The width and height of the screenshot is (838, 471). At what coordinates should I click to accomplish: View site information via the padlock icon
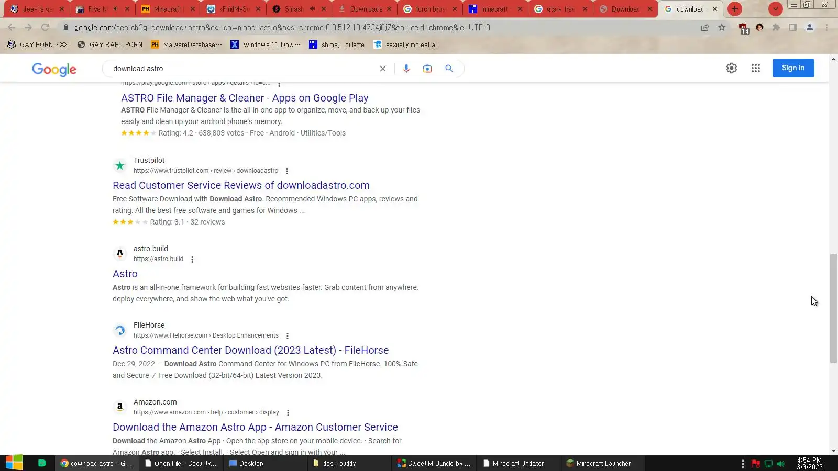pyautogui.click(x=66, y=27)
